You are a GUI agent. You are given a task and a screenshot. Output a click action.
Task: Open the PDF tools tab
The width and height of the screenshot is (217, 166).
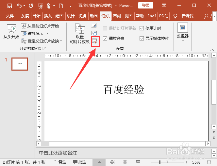[x=163, y=16]
